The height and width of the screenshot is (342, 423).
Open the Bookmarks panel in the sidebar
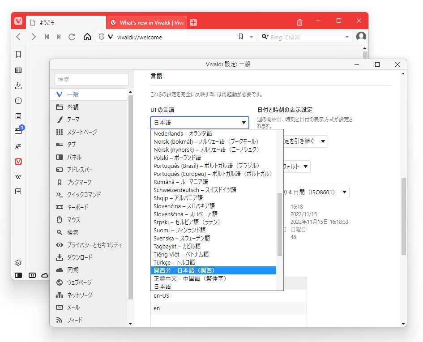click(x=18, y=54)
